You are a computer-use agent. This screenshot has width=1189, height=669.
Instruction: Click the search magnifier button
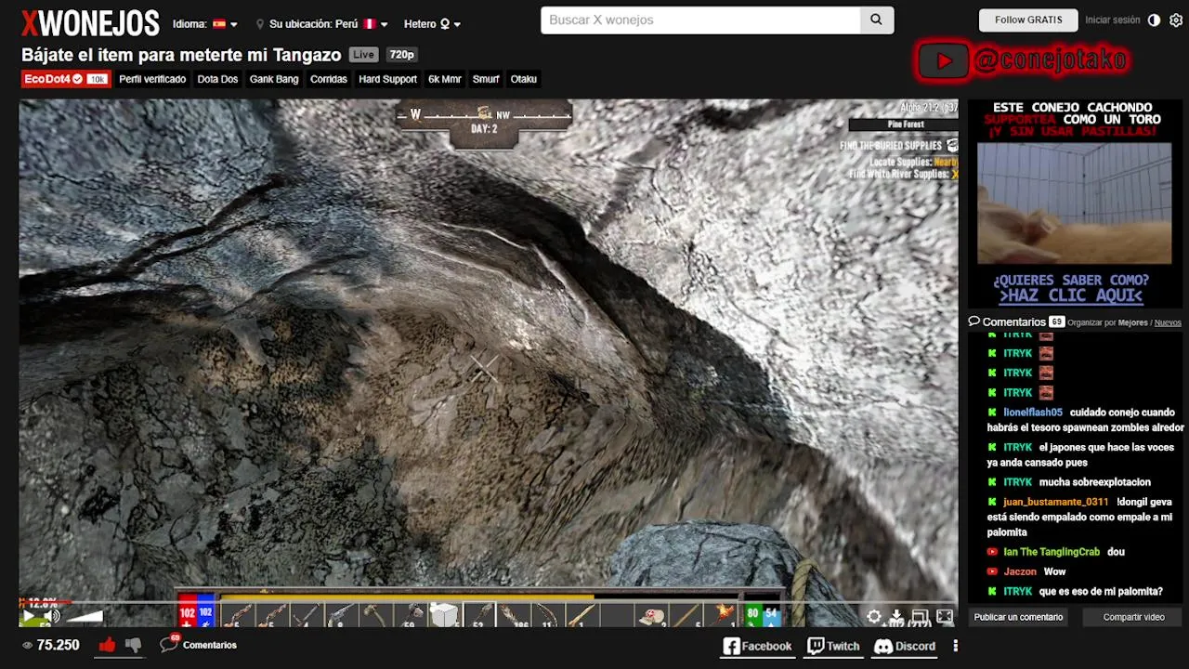click(x=876, y=20)
